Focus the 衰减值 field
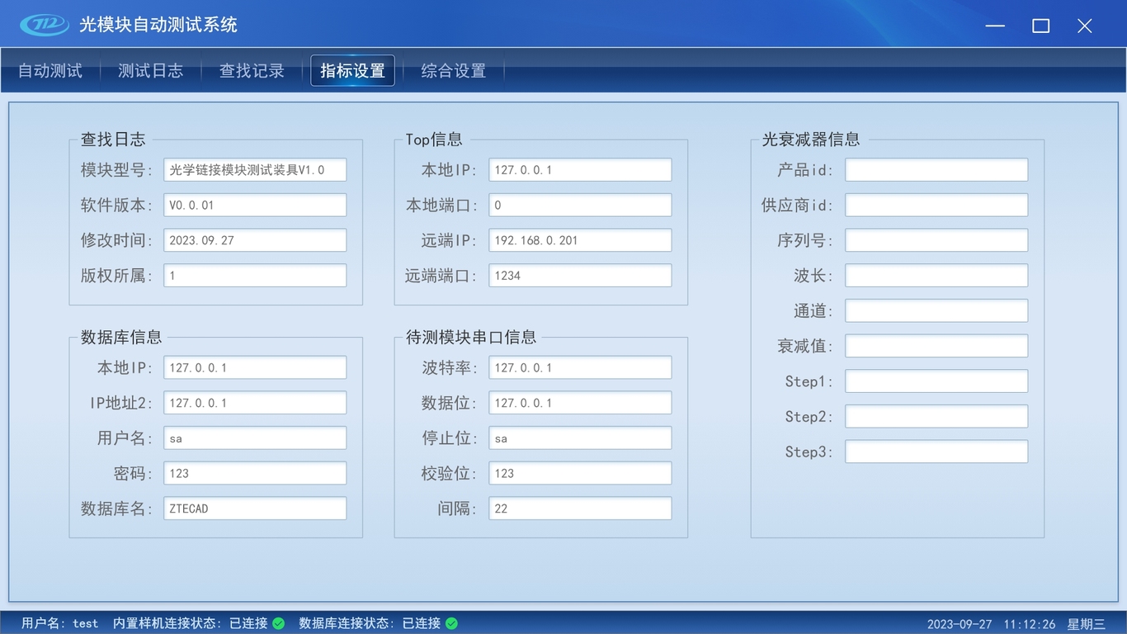The image size is (1127, 634). (936, 346)
